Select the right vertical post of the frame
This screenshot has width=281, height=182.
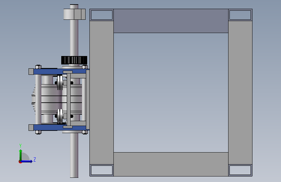click(240, 92)
